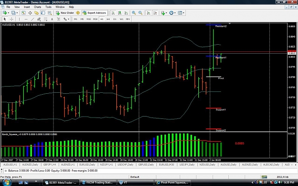Switch to the USDCHF,Daily chart tab
The image size is (298, 186).
[x=125, y=165]
